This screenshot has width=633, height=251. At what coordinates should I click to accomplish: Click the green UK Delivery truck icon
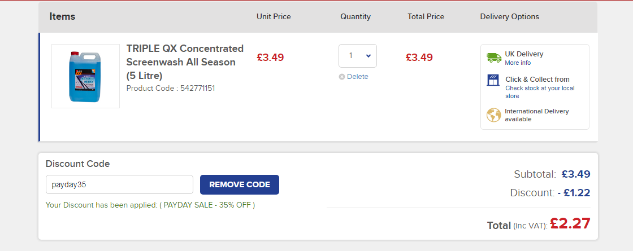(494, 58)
